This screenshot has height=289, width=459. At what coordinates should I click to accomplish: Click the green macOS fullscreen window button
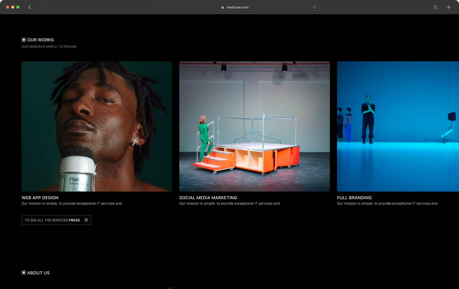pos(18,7)
